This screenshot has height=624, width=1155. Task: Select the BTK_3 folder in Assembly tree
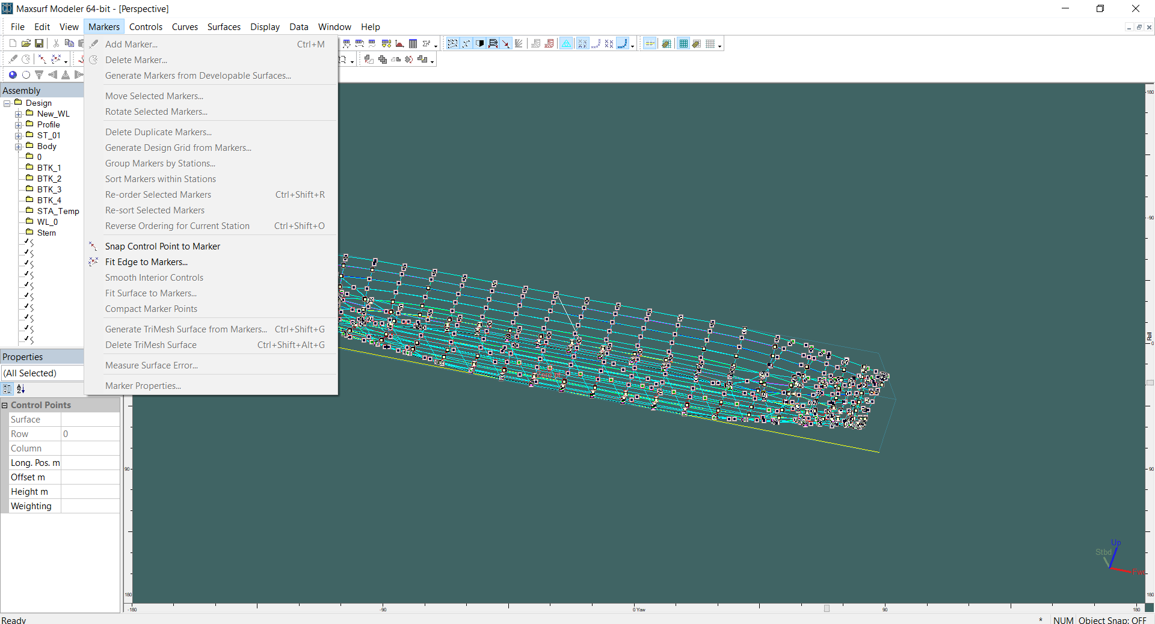click(x=49, y=189)
